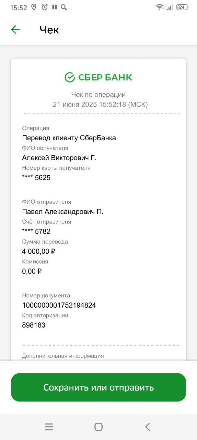The image size is (197, 440).
Task: Tap the search magnifier status icon
Action: [x=63, y=7]
